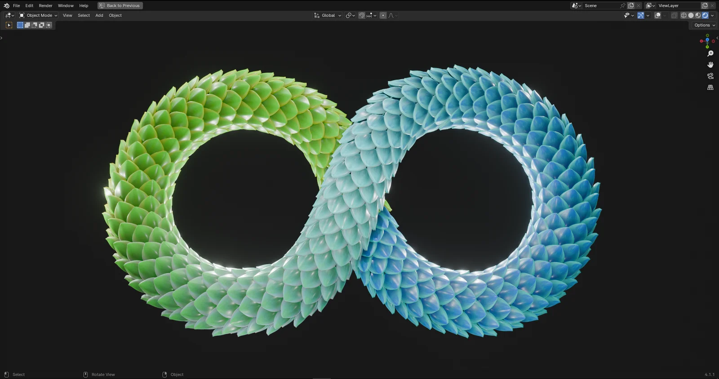Click the zoom view magnifier icon

coord(710,53)
